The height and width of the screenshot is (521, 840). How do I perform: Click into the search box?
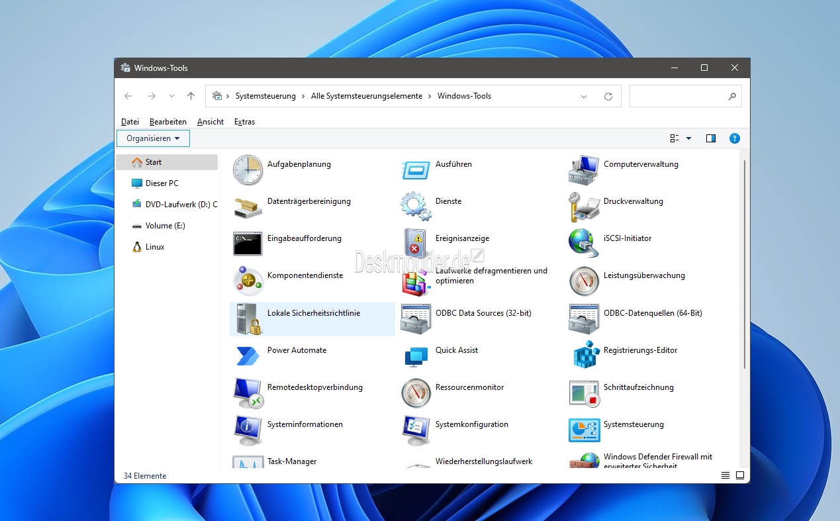pyautogui.click(x=685, y=96)
